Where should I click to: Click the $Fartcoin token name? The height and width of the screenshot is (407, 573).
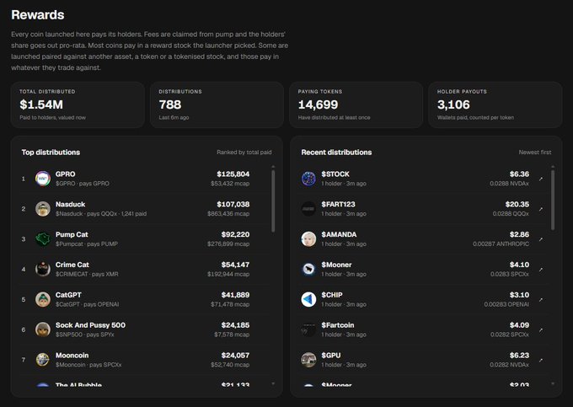click(x=338, y=325)
